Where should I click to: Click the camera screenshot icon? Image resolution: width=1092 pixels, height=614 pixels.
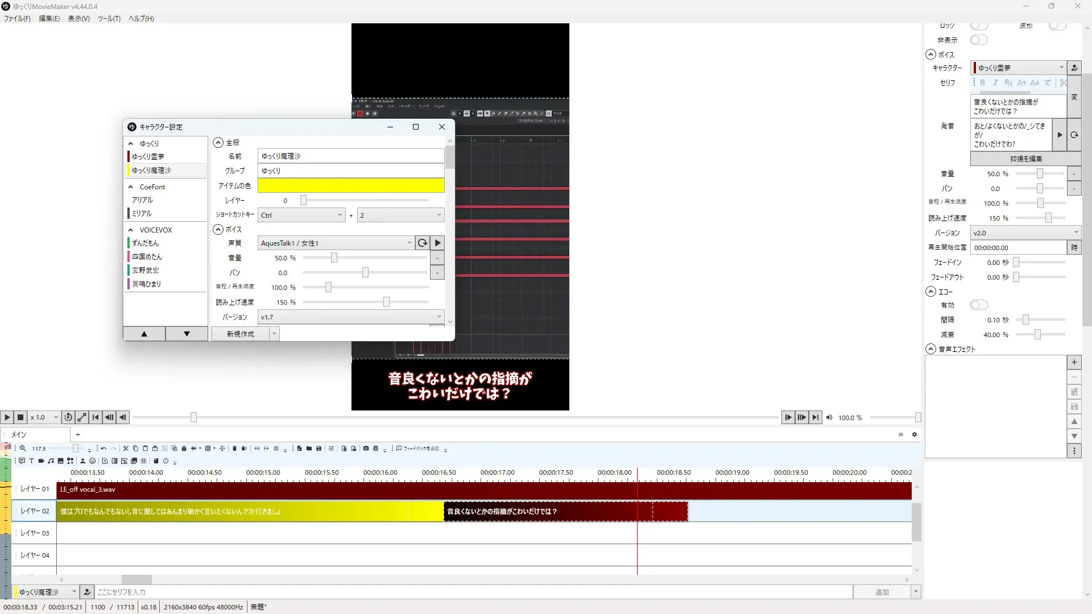[x=366, y=449]
